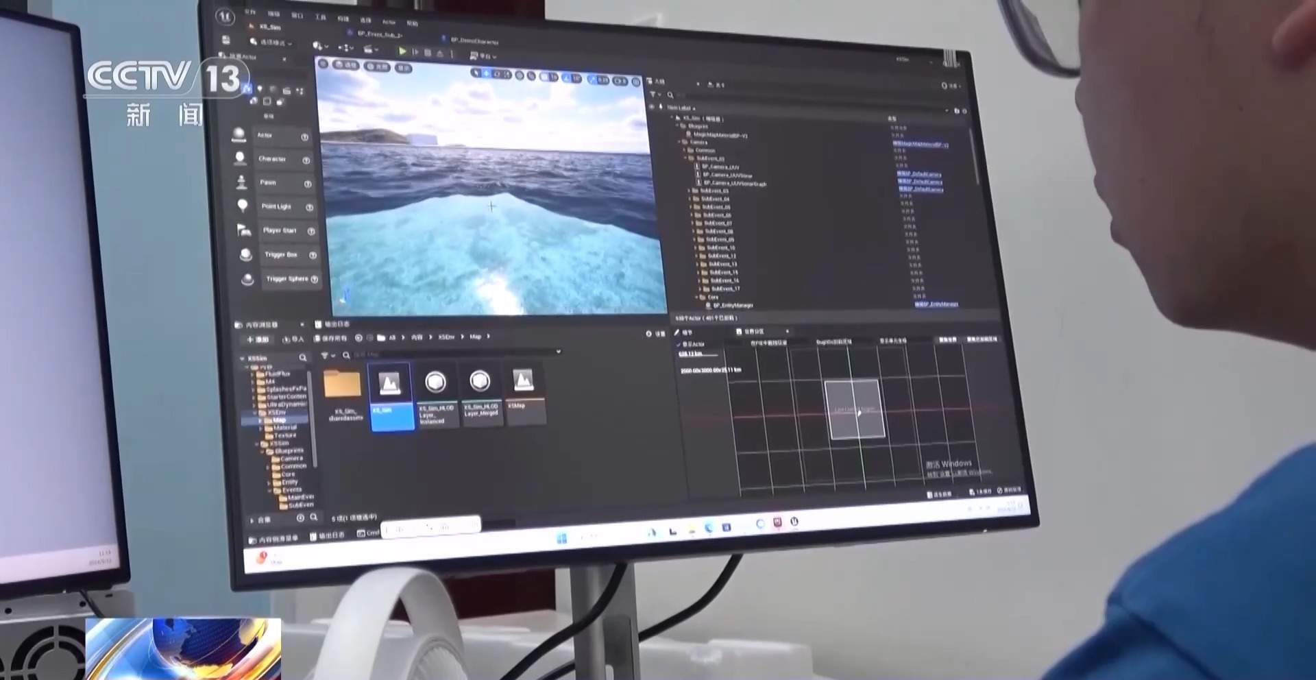This screenshot has width=1316, height=680.
Task: Open help for Actor entry
Action: click(x=304, y=137)
